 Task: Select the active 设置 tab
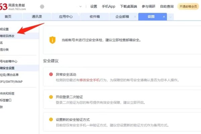[151, 17]
